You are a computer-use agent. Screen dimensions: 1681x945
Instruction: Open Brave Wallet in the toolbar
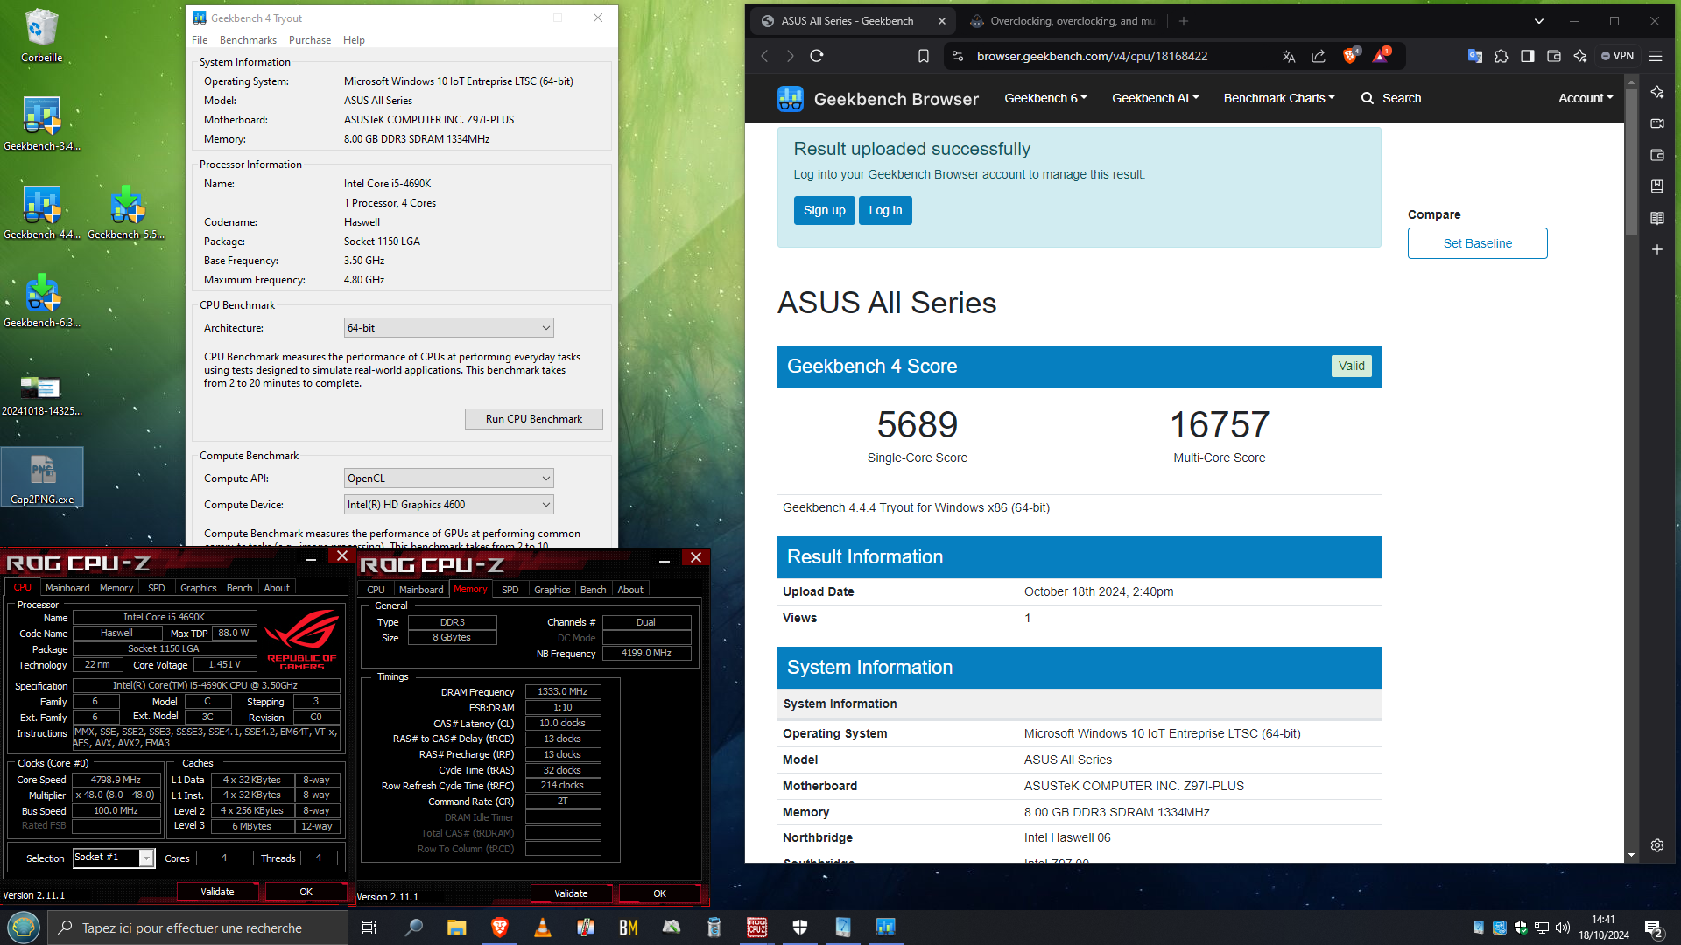click(x=1554, y=56)
